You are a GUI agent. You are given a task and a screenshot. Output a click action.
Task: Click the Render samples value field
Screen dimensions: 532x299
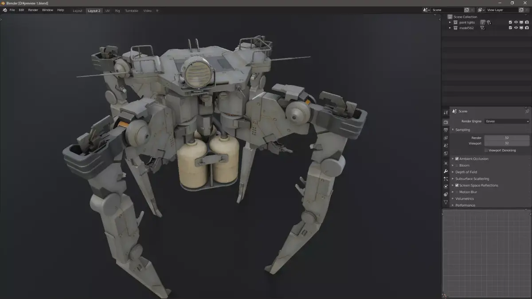(507, 138)
